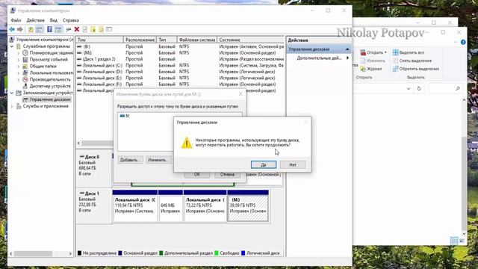Select Управление дисками in the tree
The height and width of the screenshot is (269, 478).
(x=50, y=99)
